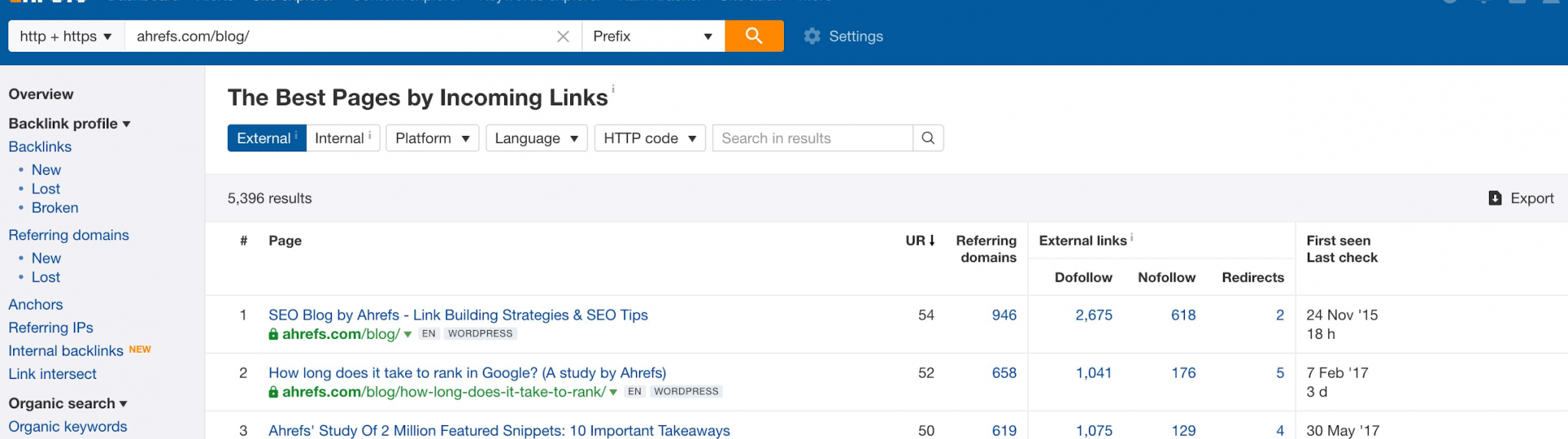Open Anchors in the sidebar
Image resolution: width=1568 pixels, height=439 pixels.
(x=36, y=304)
